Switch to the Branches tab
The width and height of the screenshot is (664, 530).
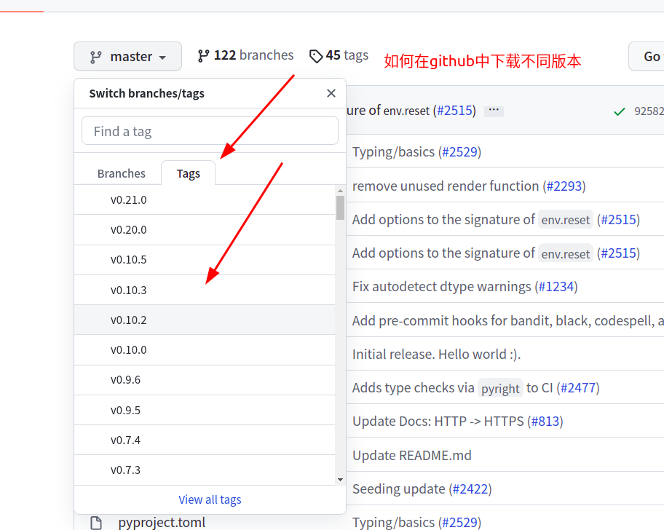coord(121,173)
